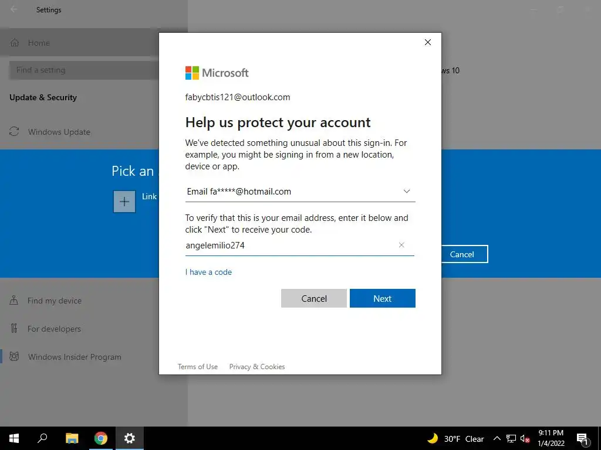Click the Next button
Image resolution: width=601 pixels, height=450 pixels.
[383, 298]
